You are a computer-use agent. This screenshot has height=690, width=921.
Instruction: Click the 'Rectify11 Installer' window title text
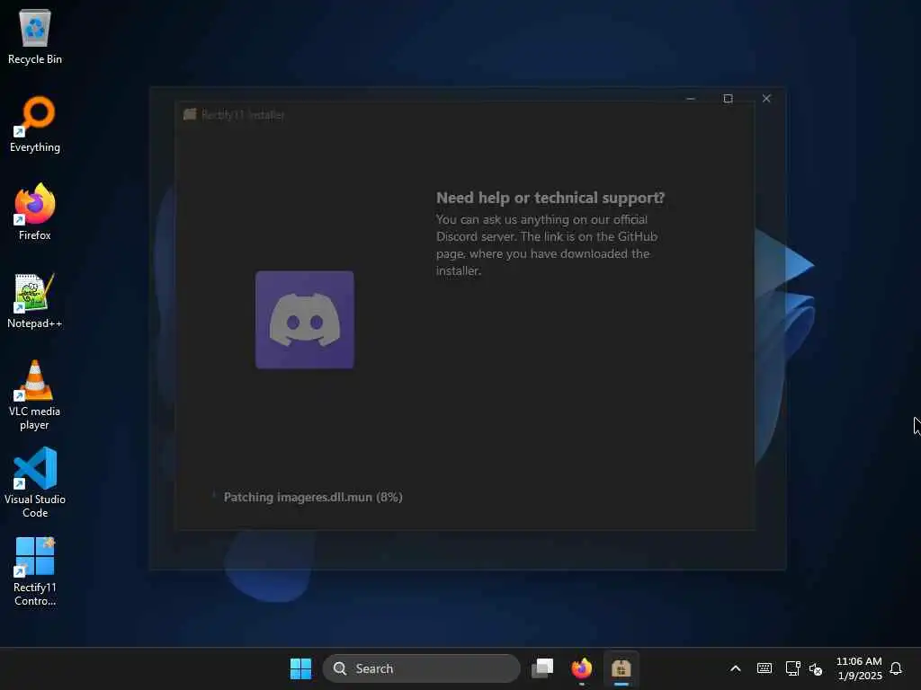(x=243, y=115)
